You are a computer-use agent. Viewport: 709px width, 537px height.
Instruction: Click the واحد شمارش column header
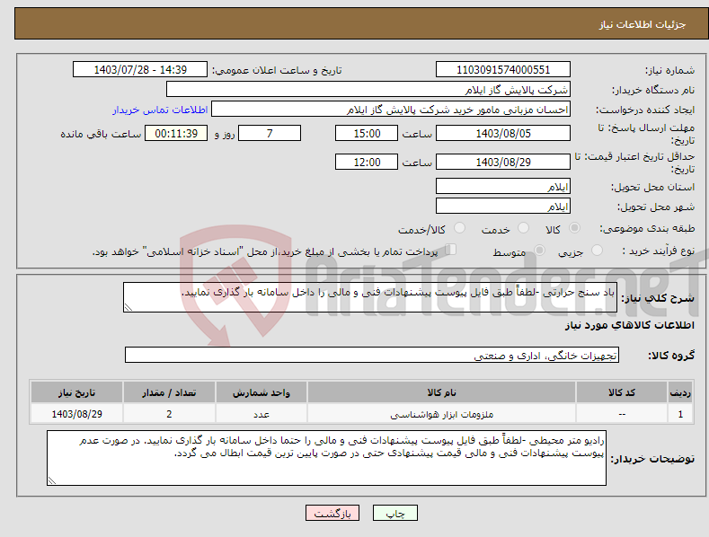click(x=261, y=392)
